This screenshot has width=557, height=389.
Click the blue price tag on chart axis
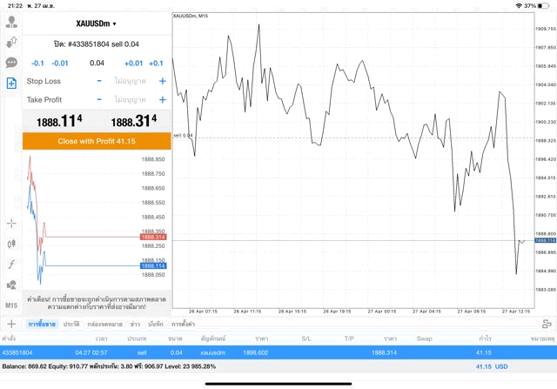coord(546,240)
